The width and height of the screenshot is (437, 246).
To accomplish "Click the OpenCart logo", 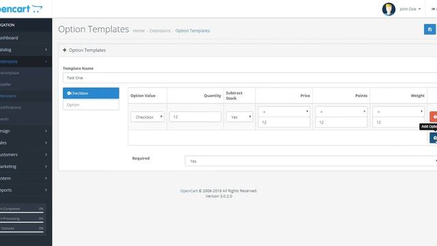I will coord(21,9).
